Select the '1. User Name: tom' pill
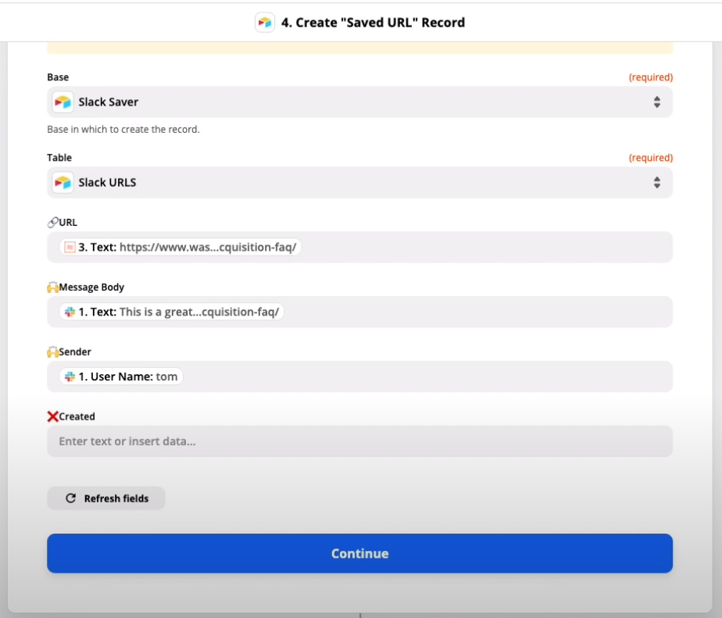Screen dimensions: 722x618 [121, 377]
